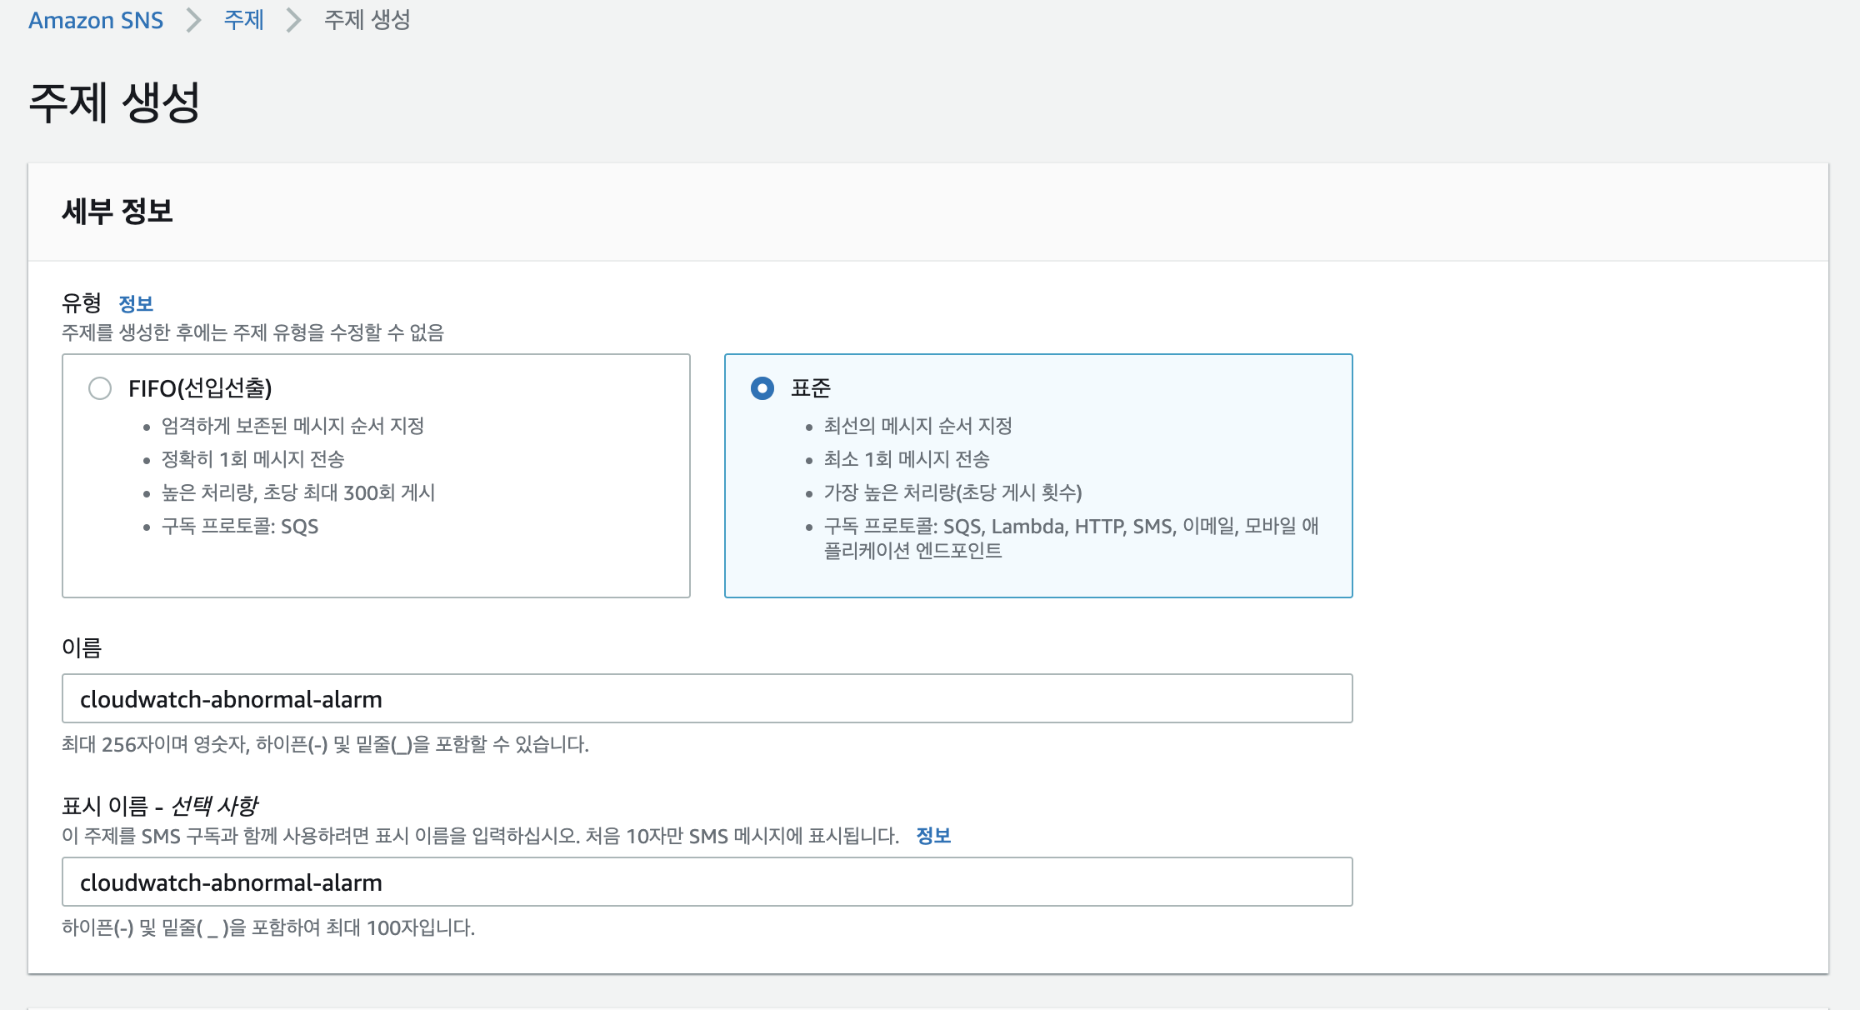Viewport: 1860px width, 1010px height.
Task: Click into the 이름 input field
Action: [707, 698]
